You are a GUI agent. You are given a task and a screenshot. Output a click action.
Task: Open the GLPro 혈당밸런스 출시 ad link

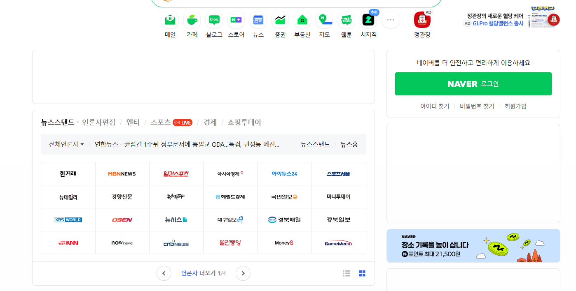click(x=498, y=23)
